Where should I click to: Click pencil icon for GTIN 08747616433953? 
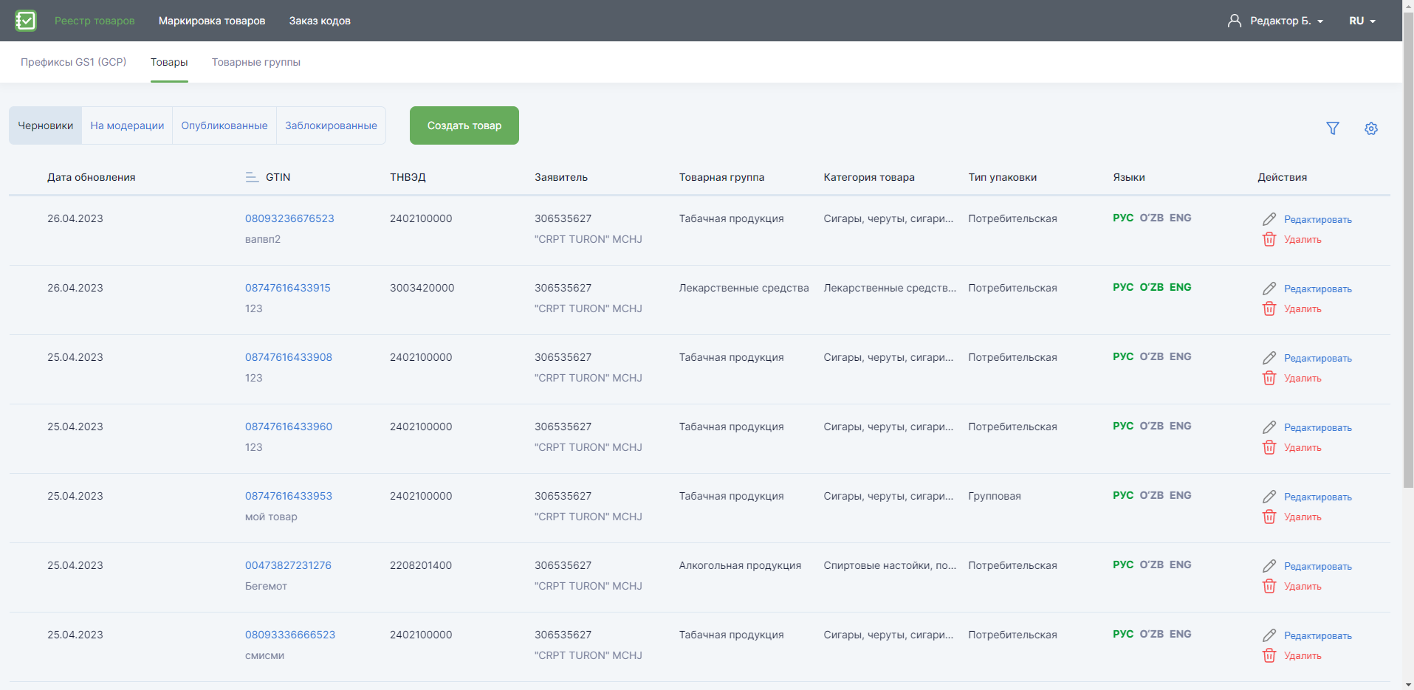click(x=1269, y=497)
